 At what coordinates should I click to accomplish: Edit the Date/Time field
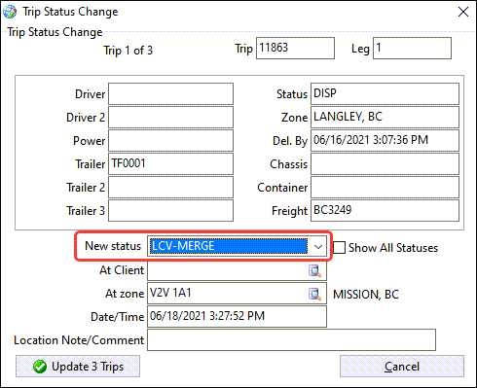click(x=237, y=317)
